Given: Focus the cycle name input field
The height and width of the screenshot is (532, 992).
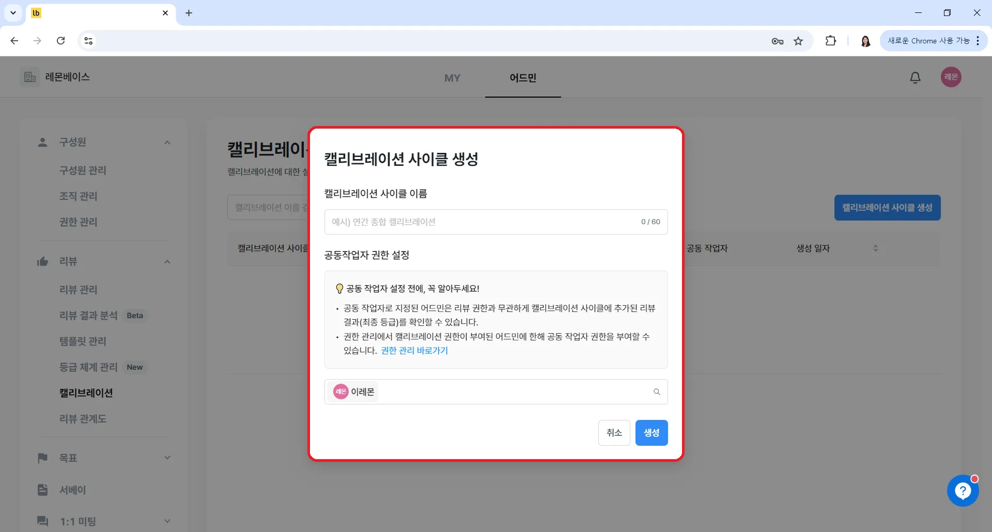Looking at the screenshot, I should pos(496,222).
